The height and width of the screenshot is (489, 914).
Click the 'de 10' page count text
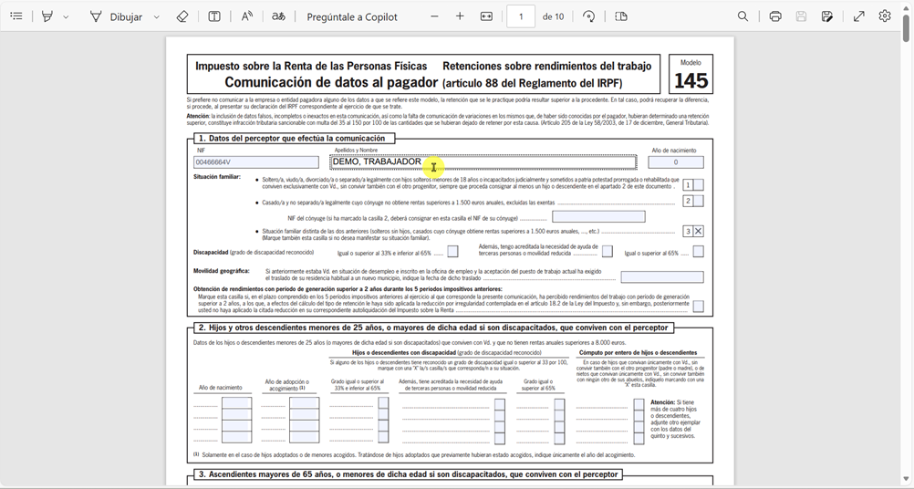[x=553, y=17]
